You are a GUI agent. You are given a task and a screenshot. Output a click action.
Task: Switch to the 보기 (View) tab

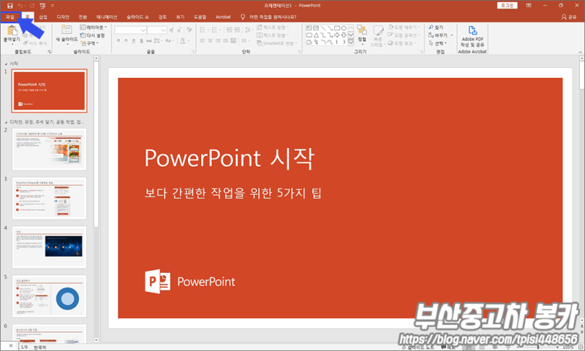180,17
